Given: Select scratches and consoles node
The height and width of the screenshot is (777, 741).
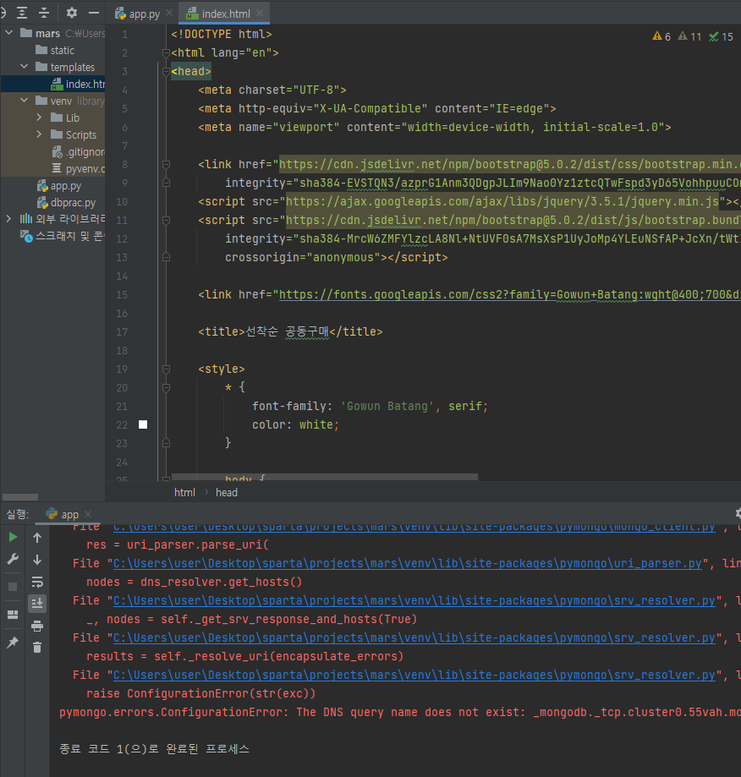Looking at the screenshot, I should point(62,236).
